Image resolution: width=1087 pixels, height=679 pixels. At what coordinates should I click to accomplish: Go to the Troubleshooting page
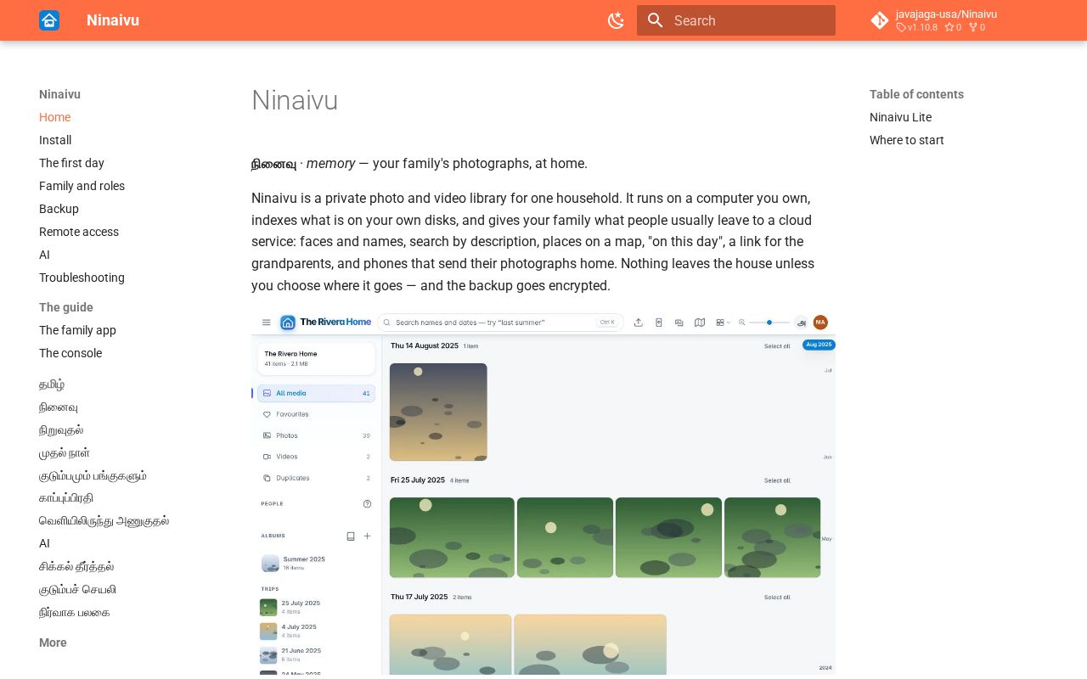click(82, 278)
